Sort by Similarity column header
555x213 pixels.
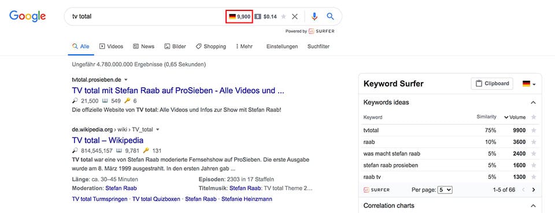(x=486, y=117)
